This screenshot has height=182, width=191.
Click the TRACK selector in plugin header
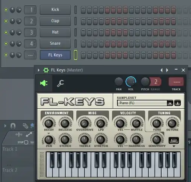tap(176, 82)
